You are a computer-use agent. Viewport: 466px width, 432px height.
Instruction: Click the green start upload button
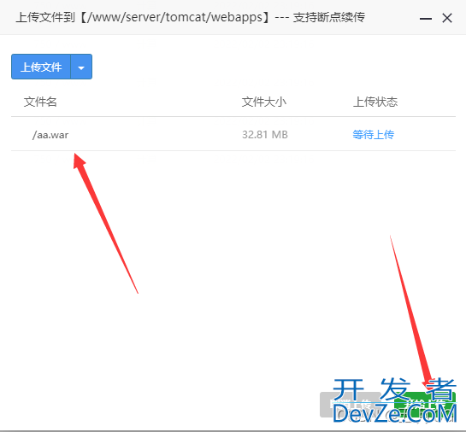click(x=425, y=405)
